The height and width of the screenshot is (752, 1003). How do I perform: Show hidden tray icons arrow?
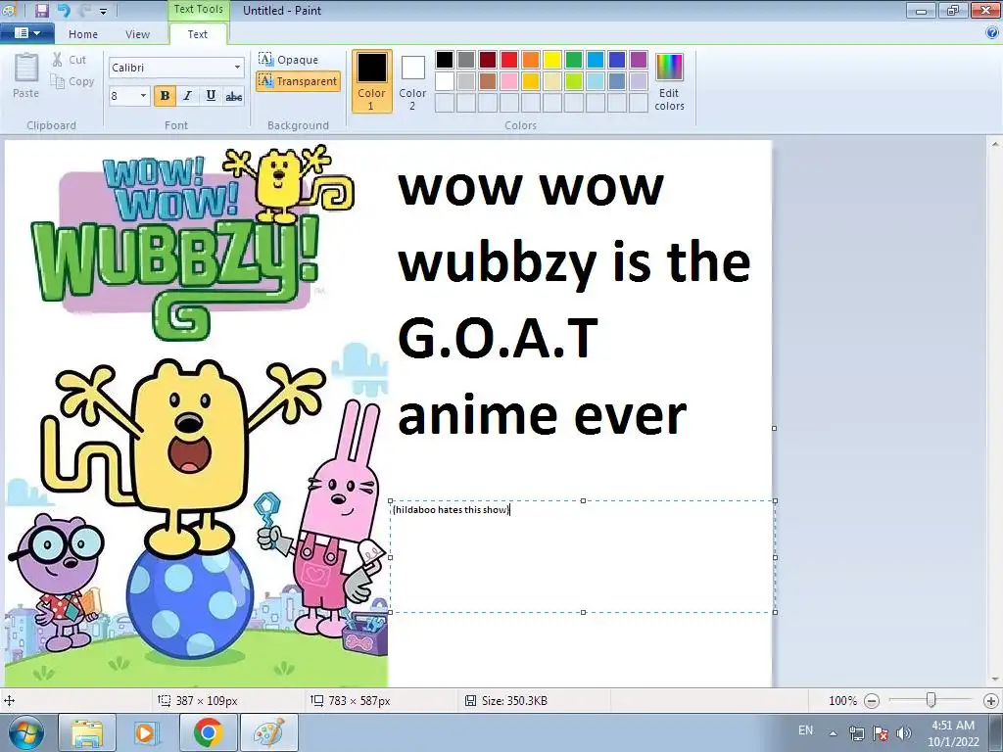tap(833, 733)
